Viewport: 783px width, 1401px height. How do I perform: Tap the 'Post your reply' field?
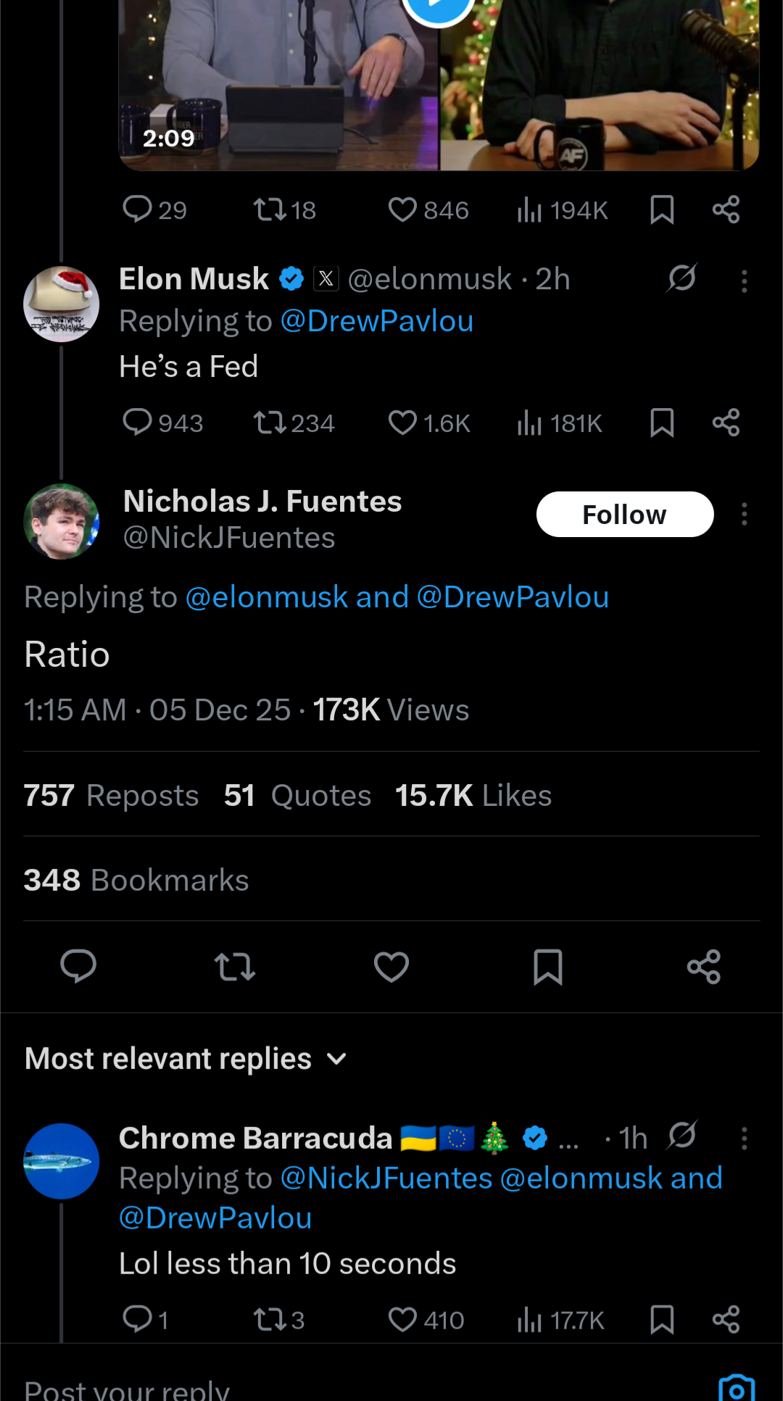tap(290, 1388)
